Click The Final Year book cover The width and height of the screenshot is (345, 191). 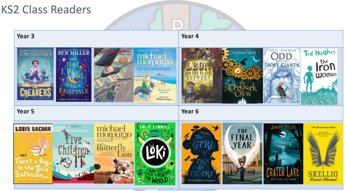point(242,153)
